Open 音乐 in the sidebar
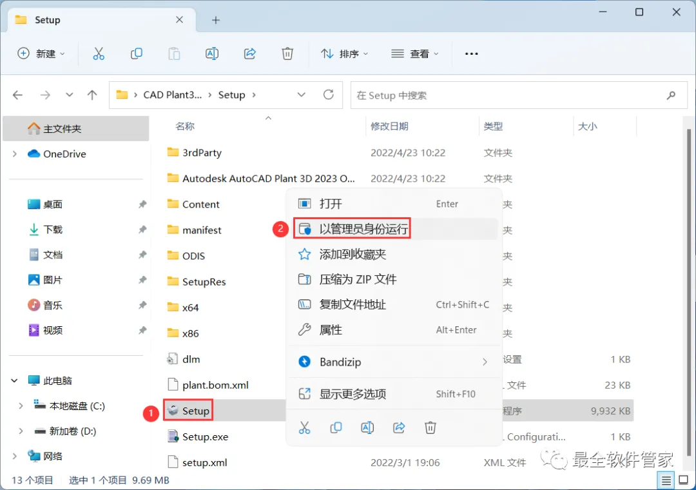 [52, 305]
